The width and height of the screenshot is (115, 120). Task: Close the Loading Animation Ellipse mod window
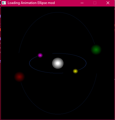click(108, 3)
